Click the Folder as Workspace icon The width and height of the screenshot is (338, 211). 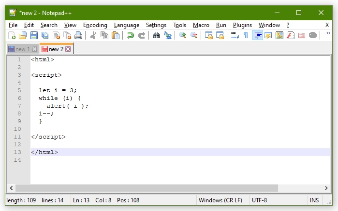[x=302, y=35]
